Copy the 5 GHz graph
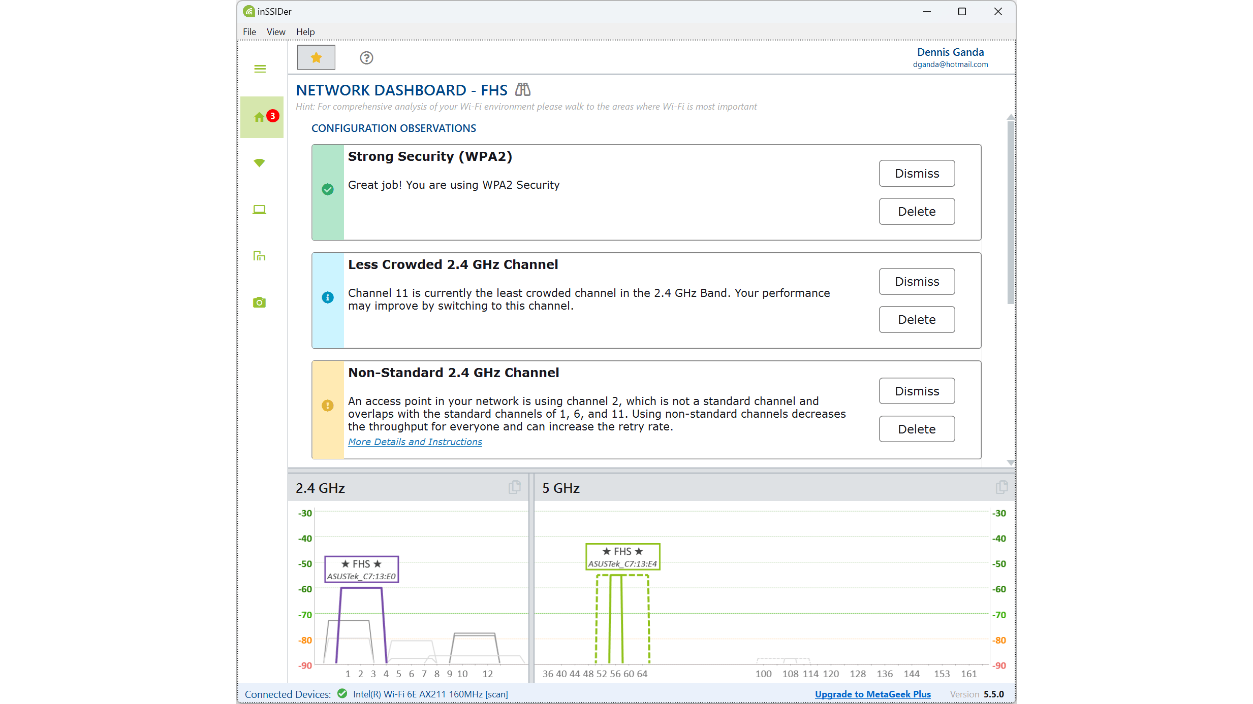 (x=1001, y=487)
